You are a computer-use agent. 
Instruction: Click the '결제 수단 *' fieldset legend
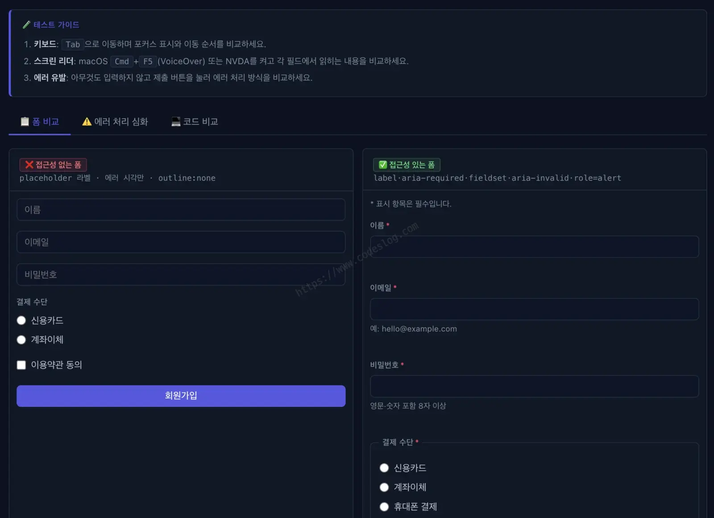point(400,442)
